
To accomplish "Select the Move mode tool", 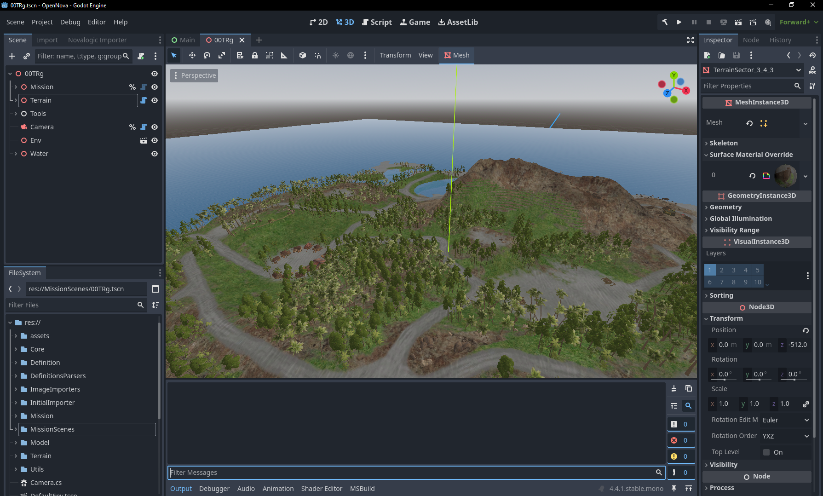I will [x=192, y=55].
